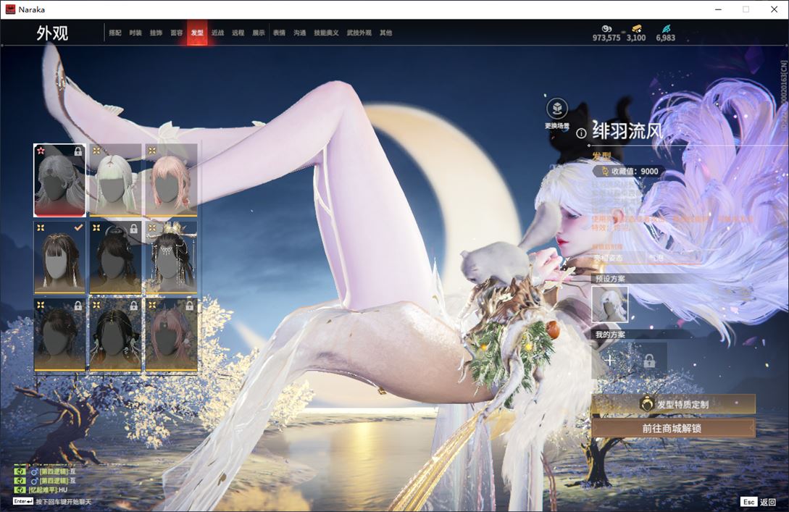Screen dimensions: 789x512
Task: Select the brown bangs hairstyle with checkmark
Action: (59, 258)
